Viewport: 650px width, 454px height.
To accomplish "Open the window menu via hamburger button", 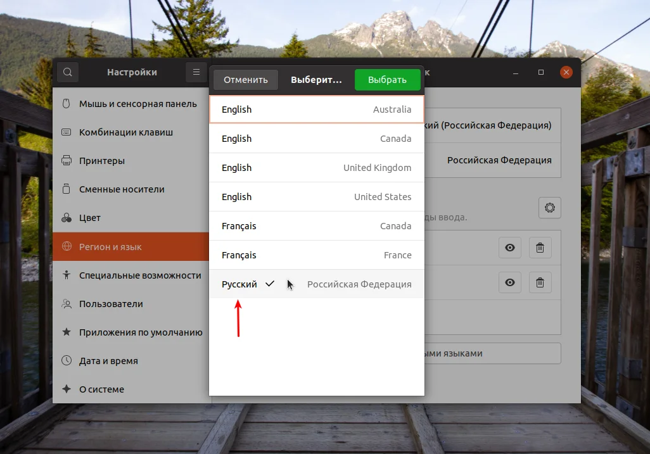I will (196, 72).
